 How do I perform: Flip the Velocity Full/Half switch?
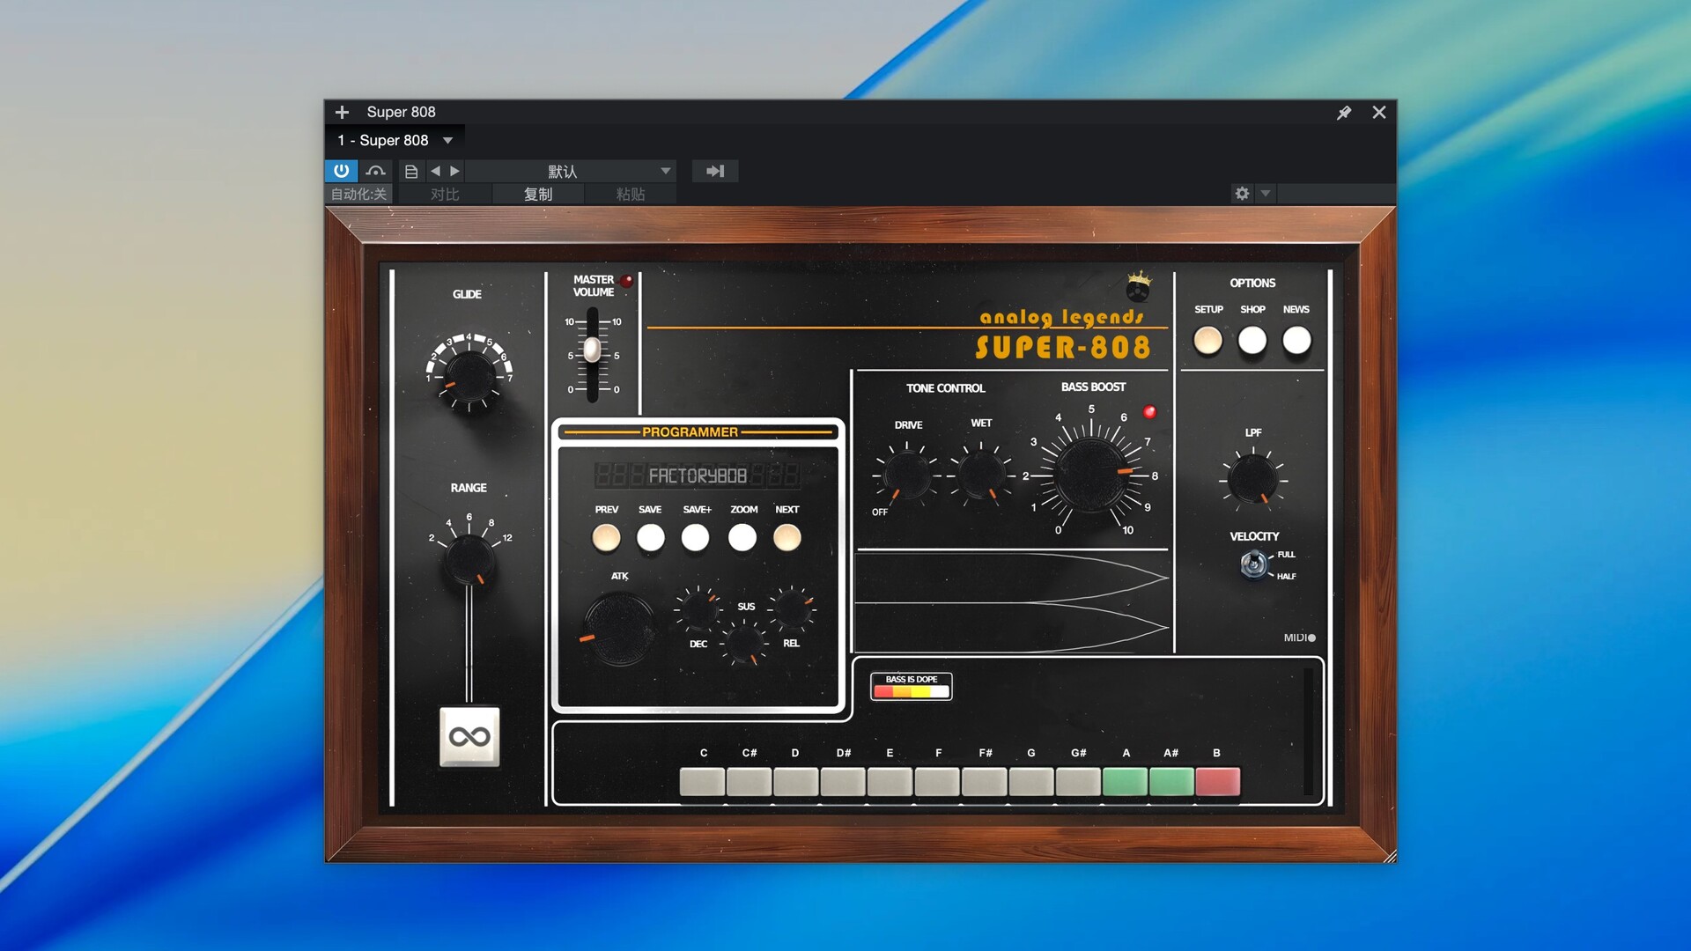(x=1254, y=564)
